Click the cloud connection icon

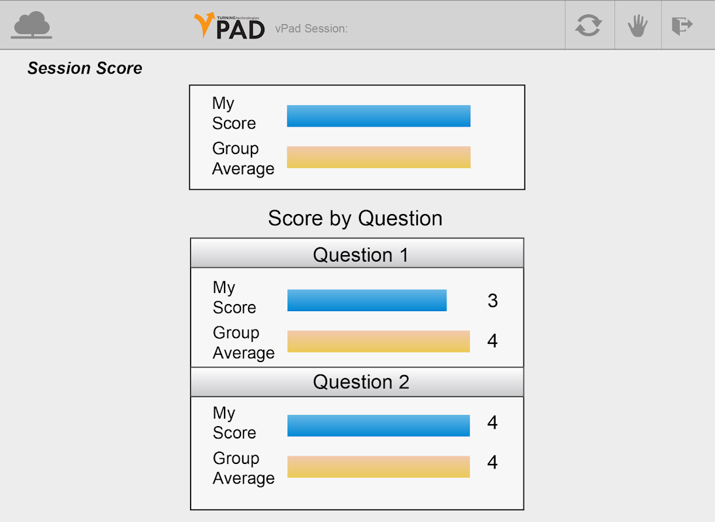pyautogui.click(x=32, y=25)
